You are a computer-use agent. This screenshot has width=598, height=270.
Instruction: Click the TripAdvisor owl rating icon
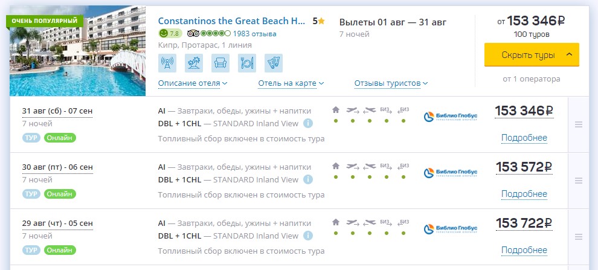tap(193, 34)
